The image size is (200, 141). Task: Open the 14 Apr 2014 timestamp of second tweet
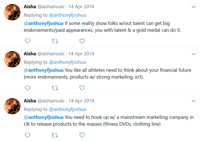[81, 54]
